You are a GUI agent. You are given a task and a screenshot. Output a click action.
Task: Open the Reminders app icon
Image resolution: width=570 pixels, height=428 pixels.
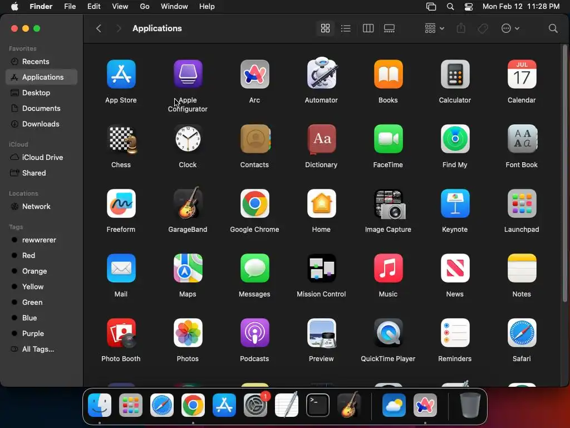pos(455,333)
